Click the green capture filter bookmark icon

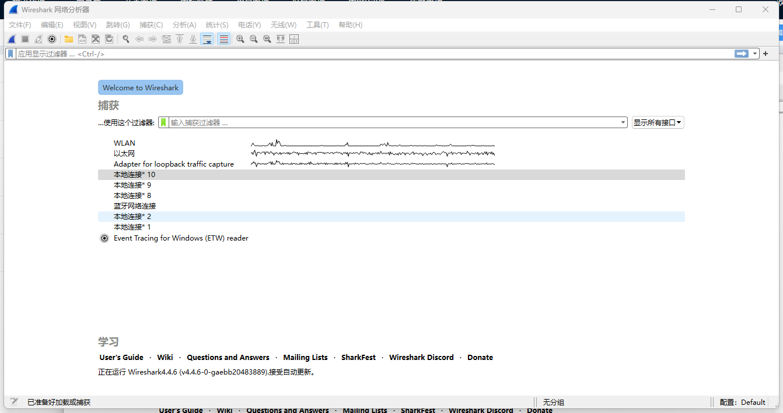[x=163, y=122]
